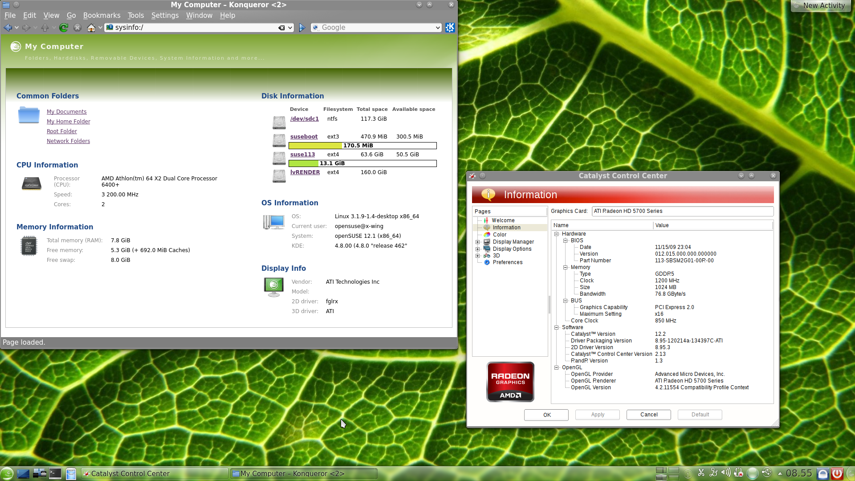The height and width of the screenshot is (481, 855).
Task: Expand the Display Options tree node
Action: pyautogui.click(x=478, y=249)
